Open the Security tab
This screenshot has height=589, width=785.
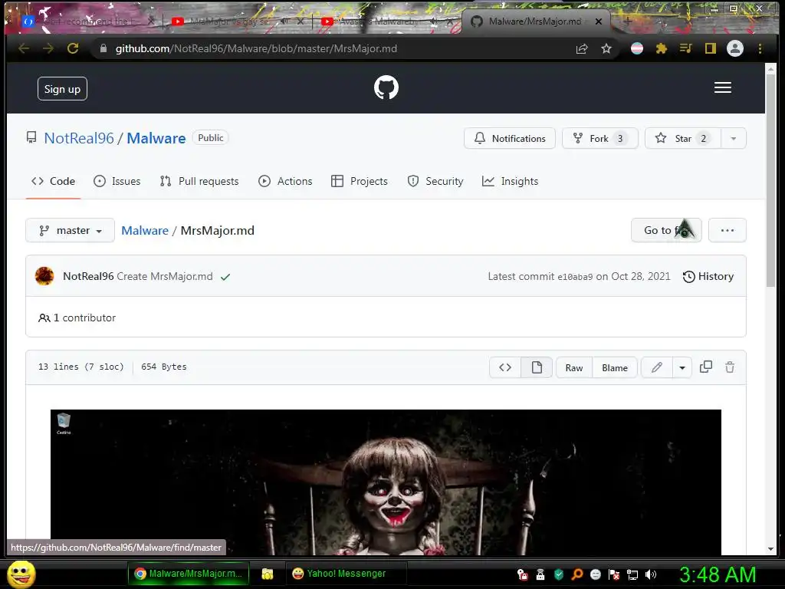click(x=435, y=181)
